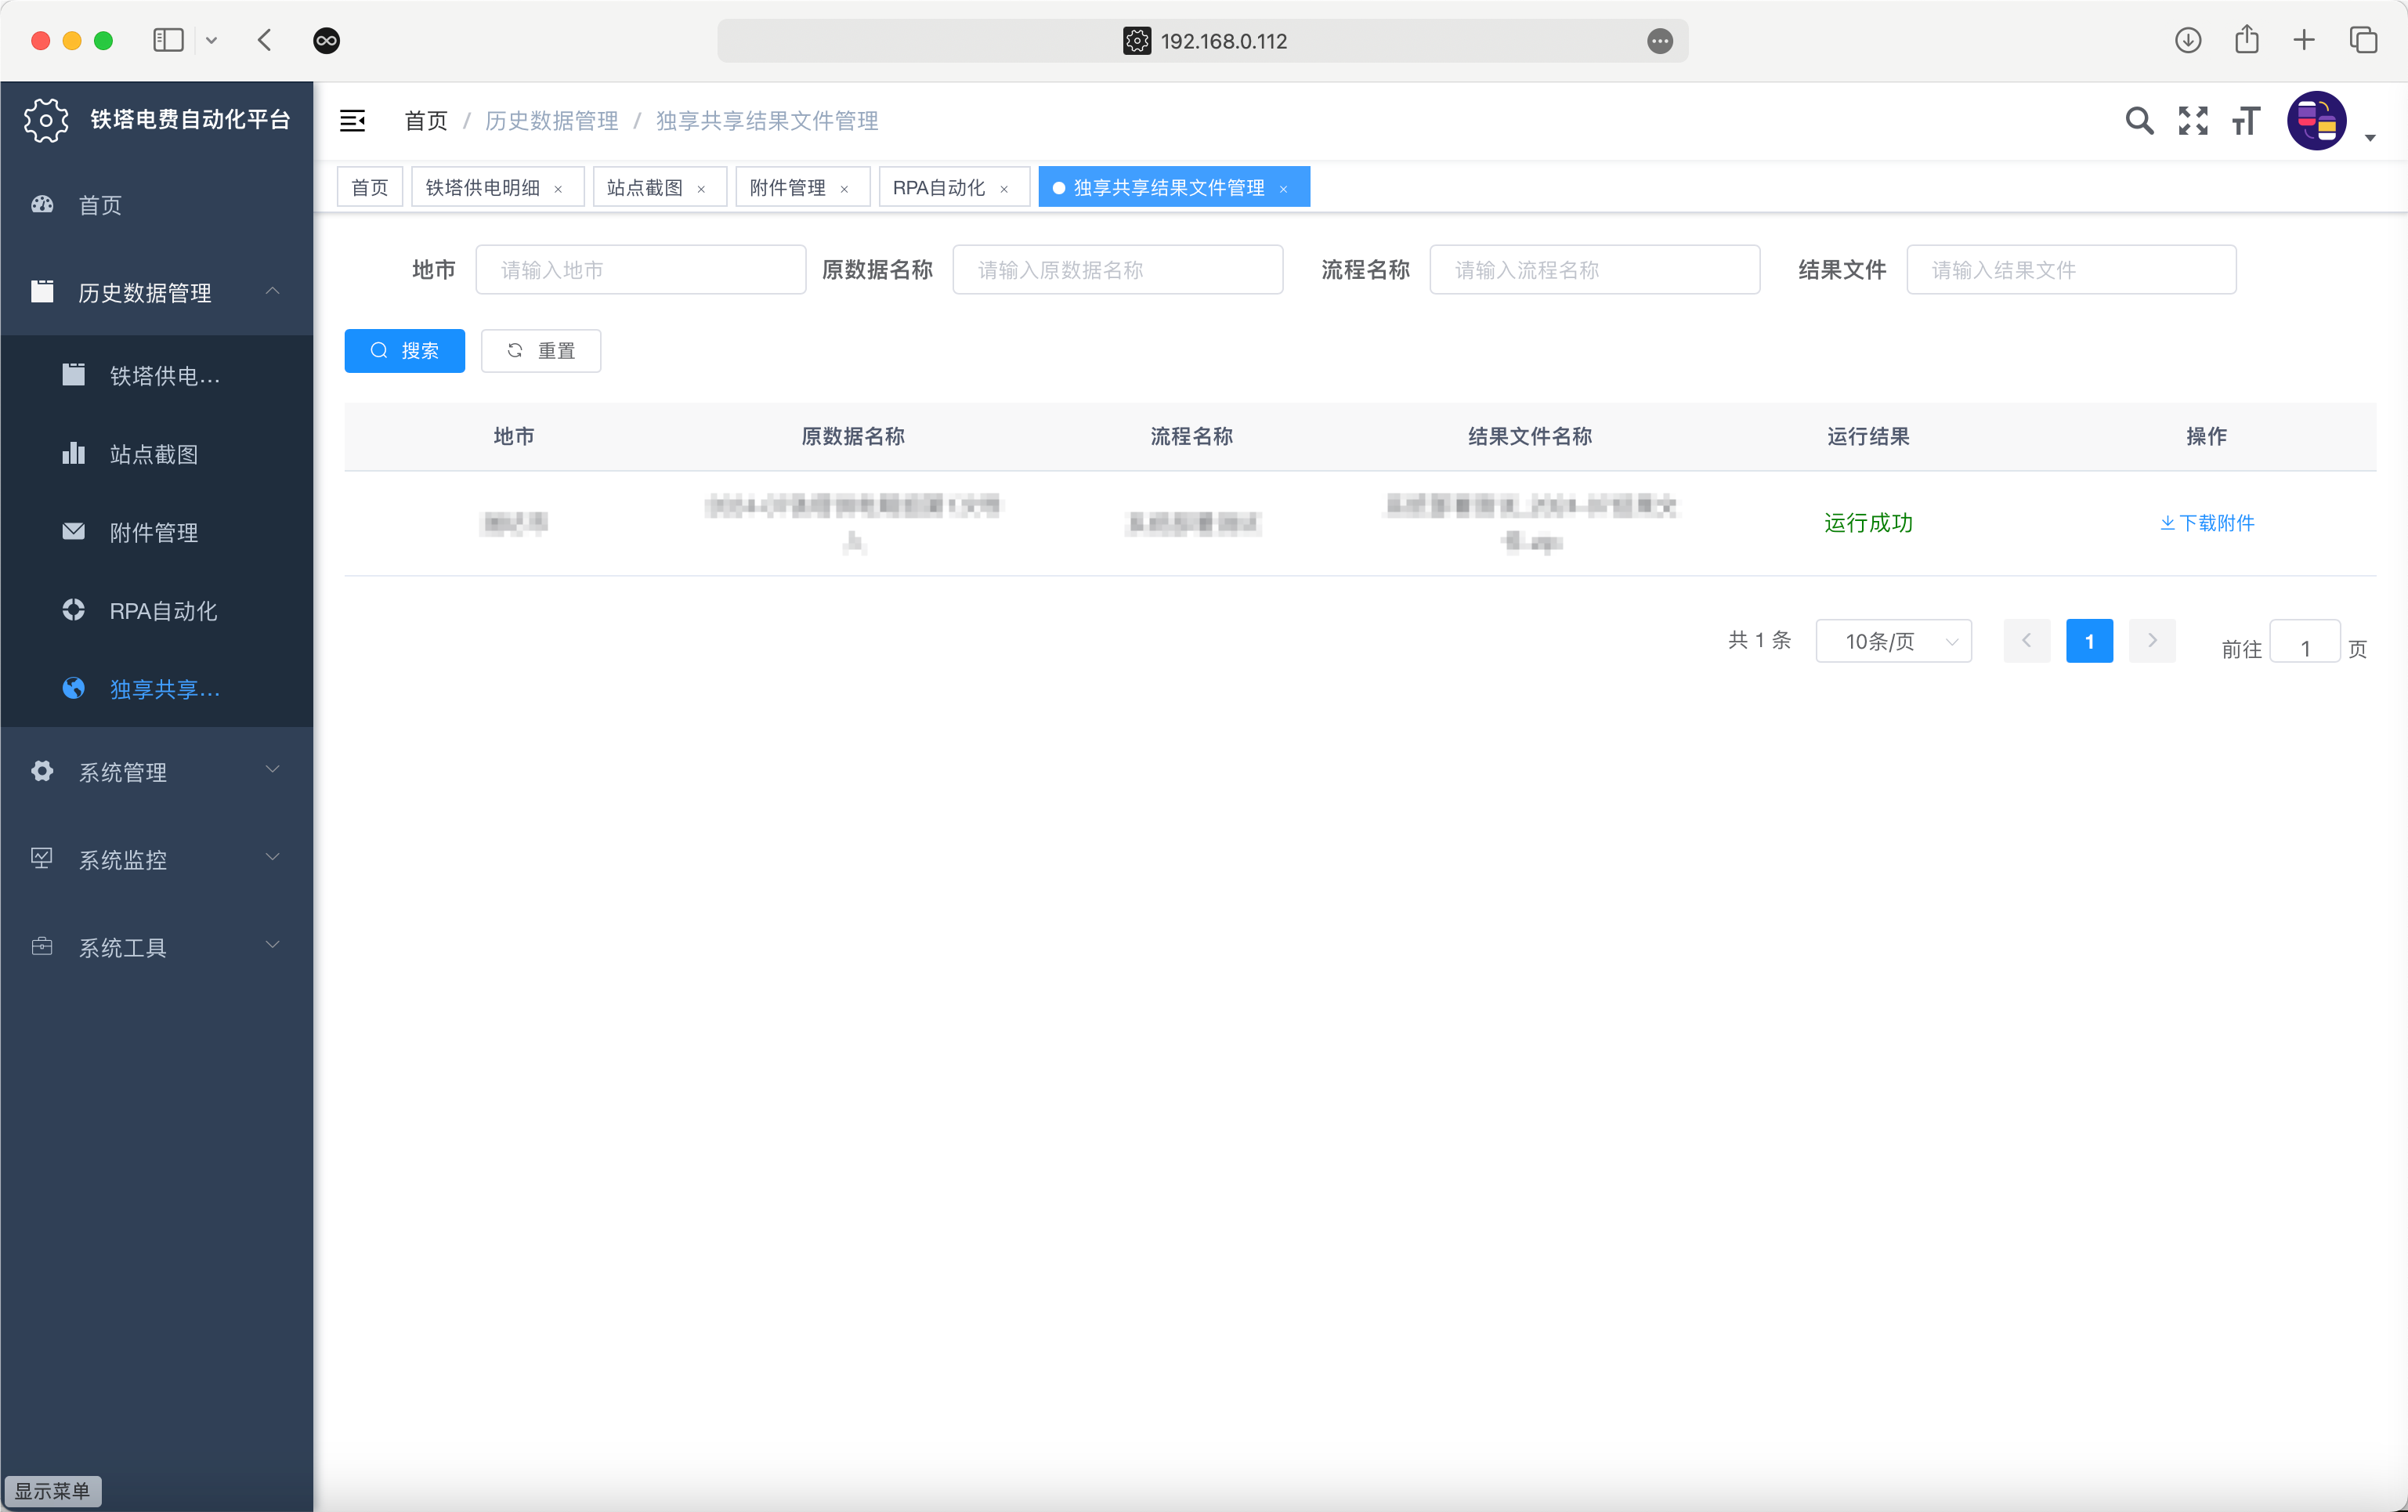Open the 10条/页 page size dropdown
Image resolution: width=2408 pixels, height=1512 pixels.
coord(1893,641)
